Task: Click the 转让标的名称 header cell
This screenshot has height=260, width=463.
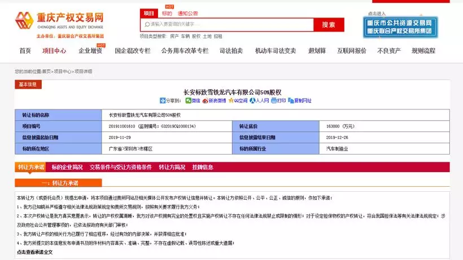Action: (59, 115)
